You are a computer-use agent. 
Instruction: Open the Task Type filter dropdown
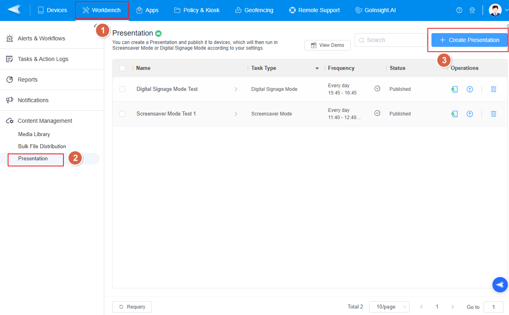pyautogui.click(x=317, y=69)
